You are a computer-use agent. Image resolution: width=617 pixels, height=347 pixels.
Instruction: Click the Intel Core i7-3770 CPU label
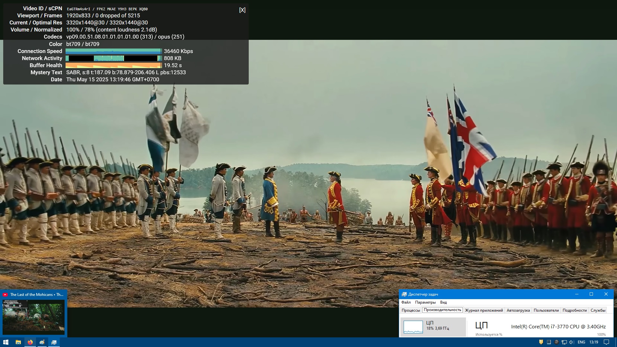(x=558, y=327)
